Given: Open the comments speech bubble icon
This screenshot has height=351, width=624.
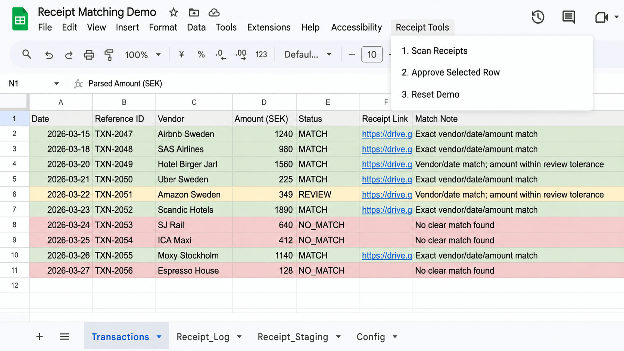Looking at the screenshot, I should point(568,17).
